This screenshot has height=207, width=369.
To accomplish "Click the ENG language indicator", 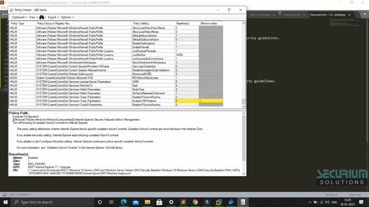I will coord(334,202).
